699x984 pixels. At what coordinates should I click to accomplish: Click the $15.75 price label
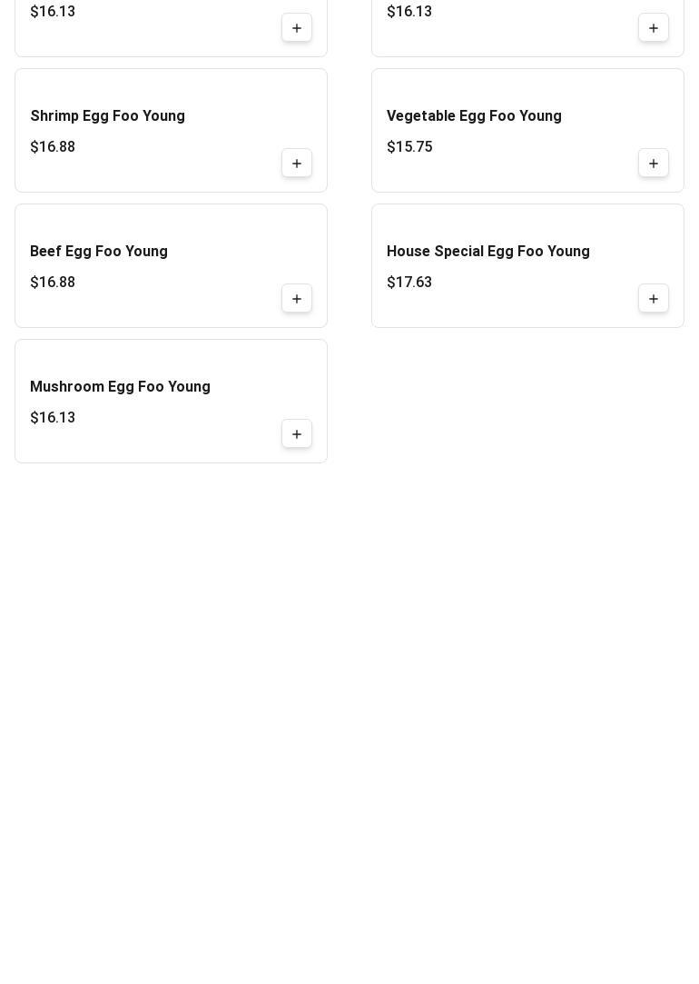click(409, 147)
